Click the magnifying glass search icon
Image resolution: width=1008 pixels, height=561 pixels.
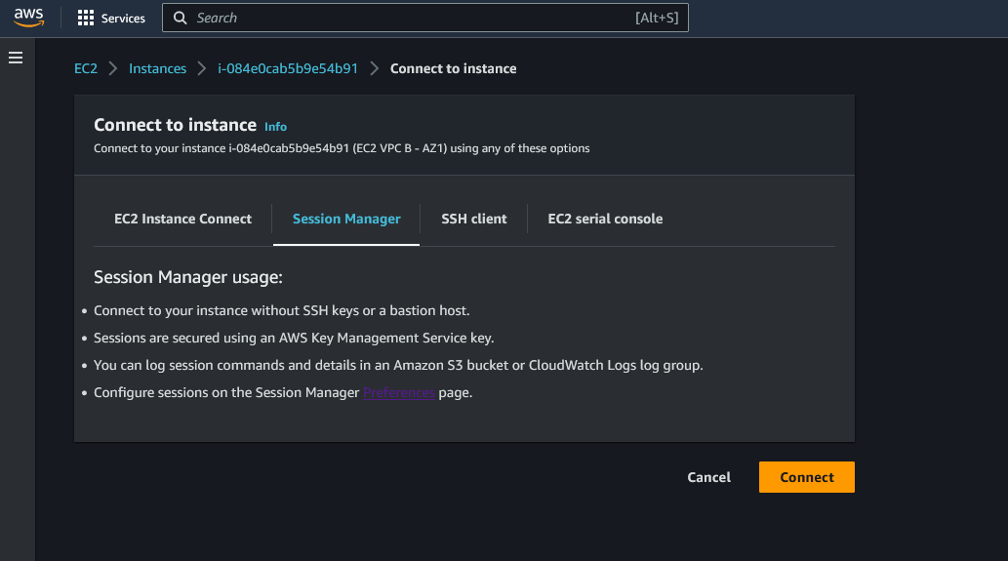pos(181,18)
